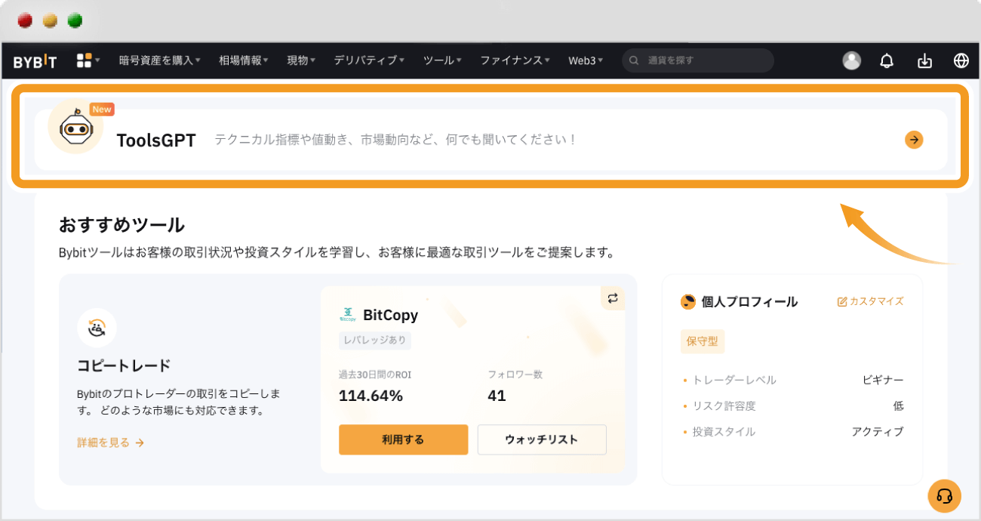The width and height of the screenshot is (981, 521).
Task: Click the 114.64% ROI value
Action: (371, 396)
